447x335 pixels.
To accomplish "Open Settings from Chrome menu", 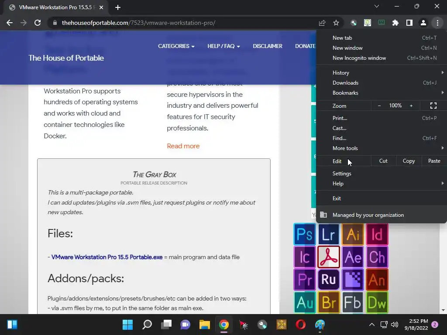I will (382, 174).
